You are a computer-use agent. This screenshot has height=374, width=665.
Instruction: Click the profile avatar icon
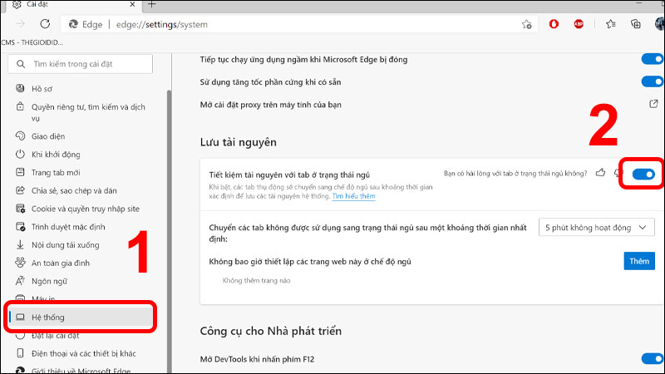[659, 24]
